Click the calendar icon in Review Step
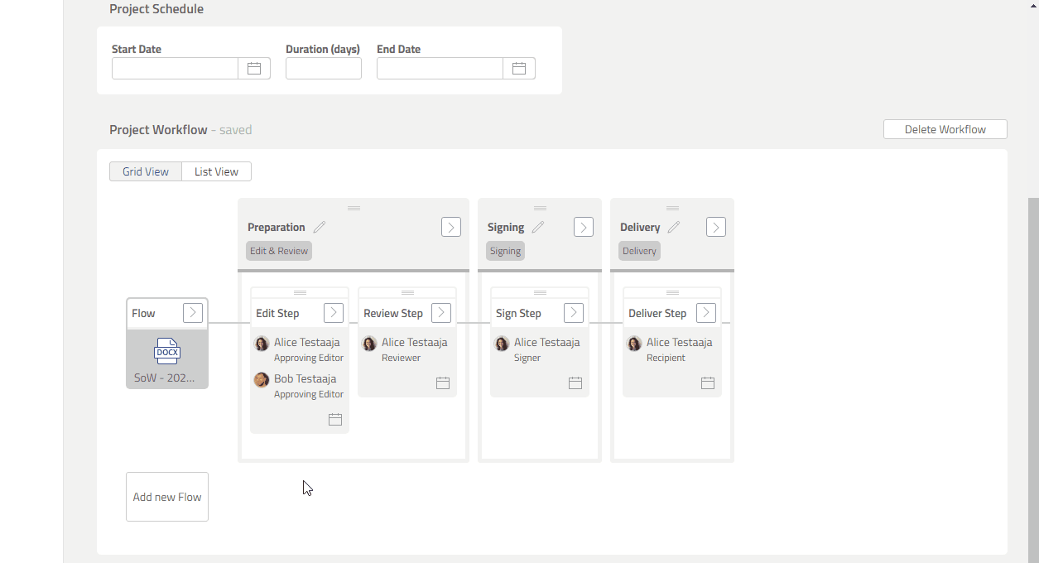This screenshot has height=563, width=1039. point(443,383)
